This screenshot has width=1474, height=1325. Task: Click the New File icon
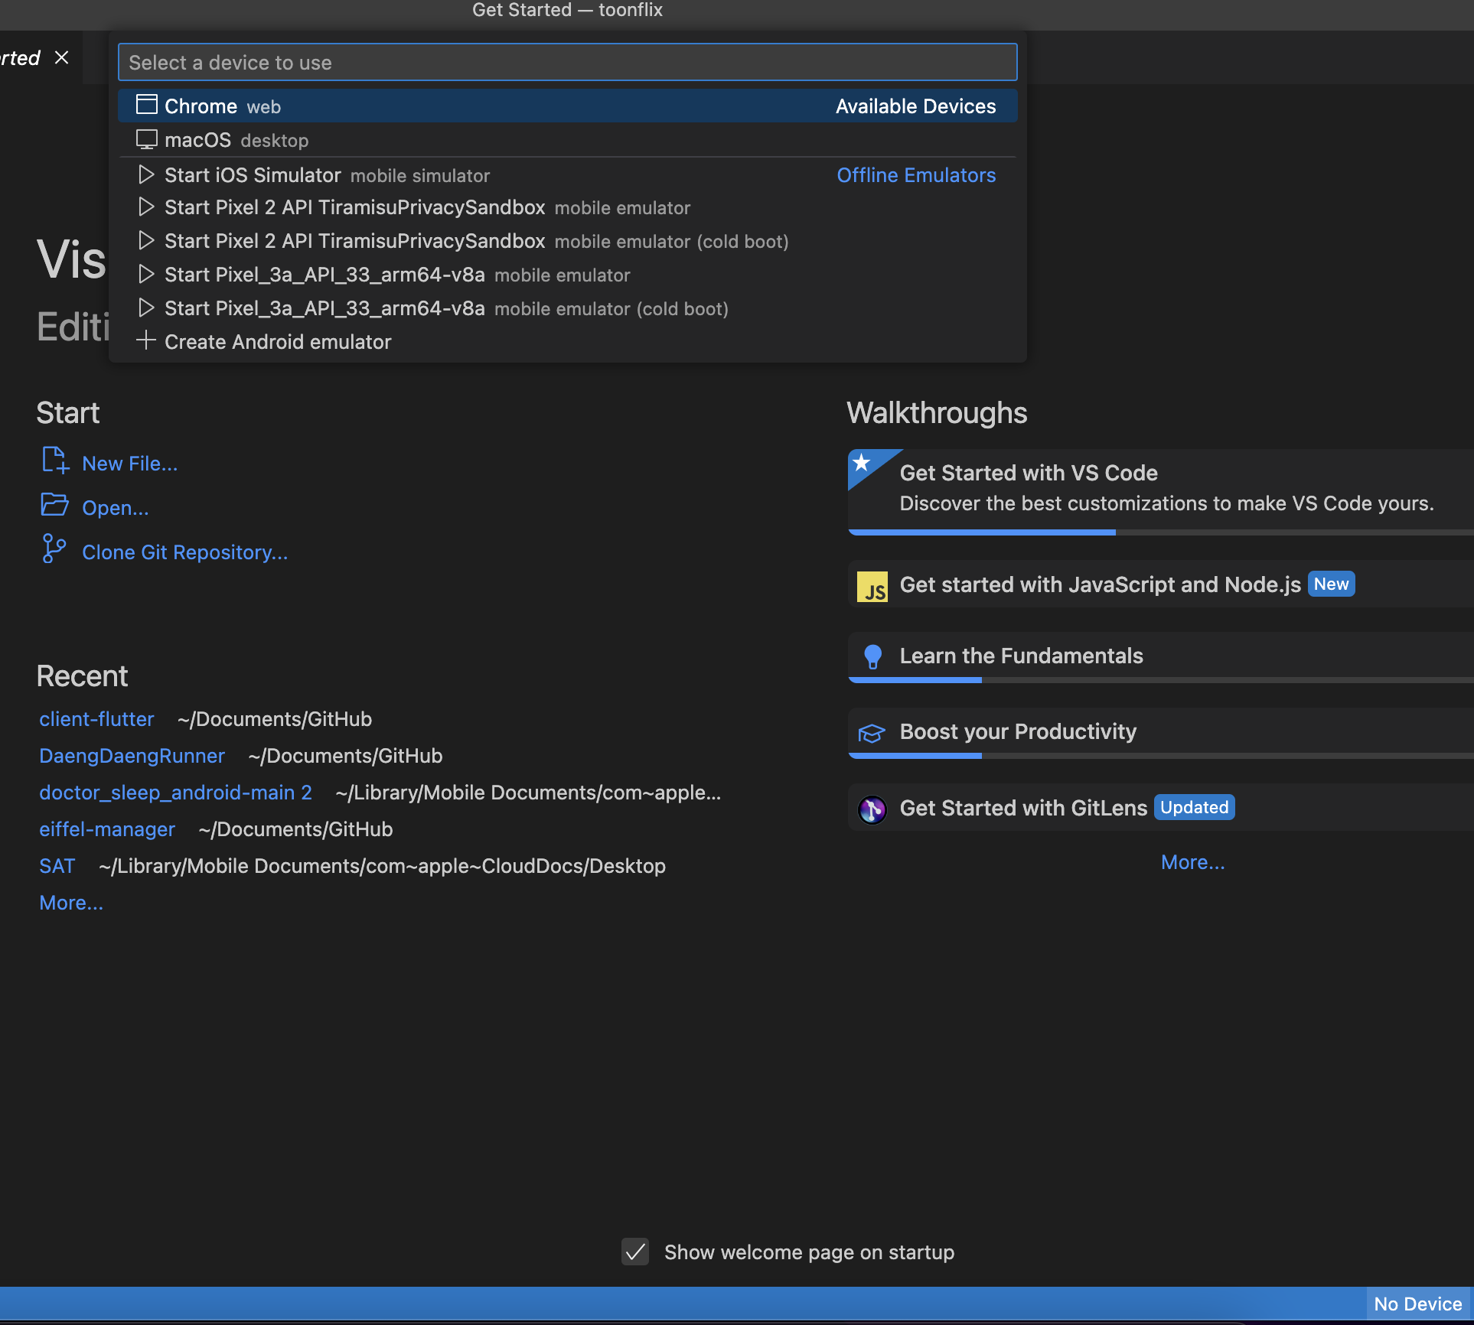point(55,461)
